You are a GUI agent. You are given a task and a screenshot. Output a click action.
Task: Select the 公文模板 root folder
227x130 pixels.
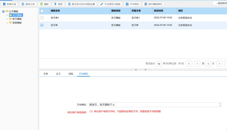point(14,11)
